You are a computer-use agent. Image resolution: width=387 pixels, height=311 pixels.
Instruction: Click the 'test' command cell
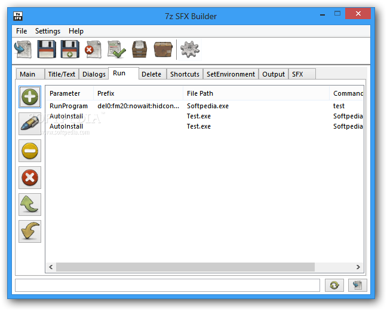click(339, 106)
